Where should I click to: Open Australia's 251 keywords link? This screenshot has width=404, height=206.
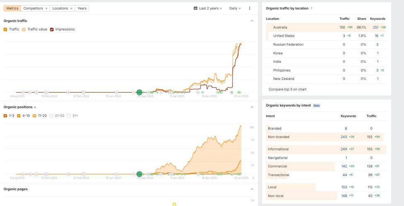(x=376, y=27)
